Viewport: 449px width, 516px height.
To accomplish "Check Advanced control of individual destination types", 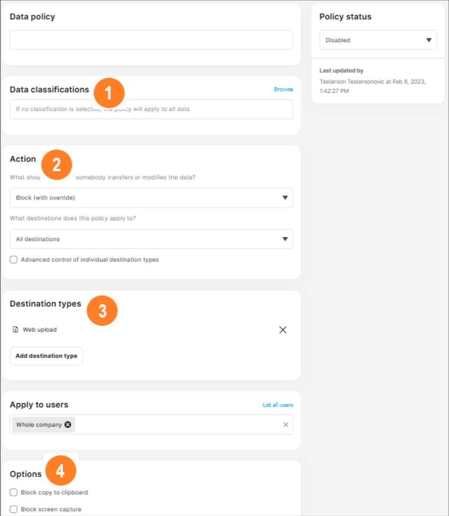I will 14,259.
